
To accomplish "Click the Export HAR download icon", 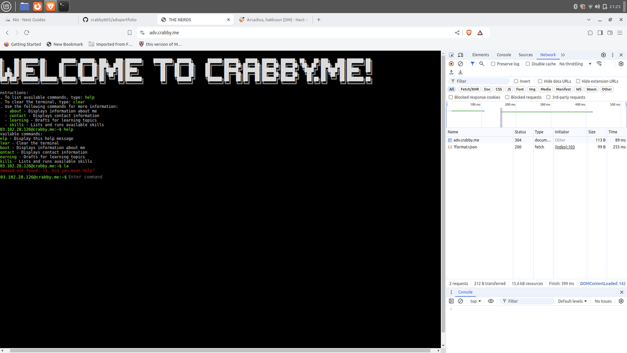I will [x=460, y=72].
